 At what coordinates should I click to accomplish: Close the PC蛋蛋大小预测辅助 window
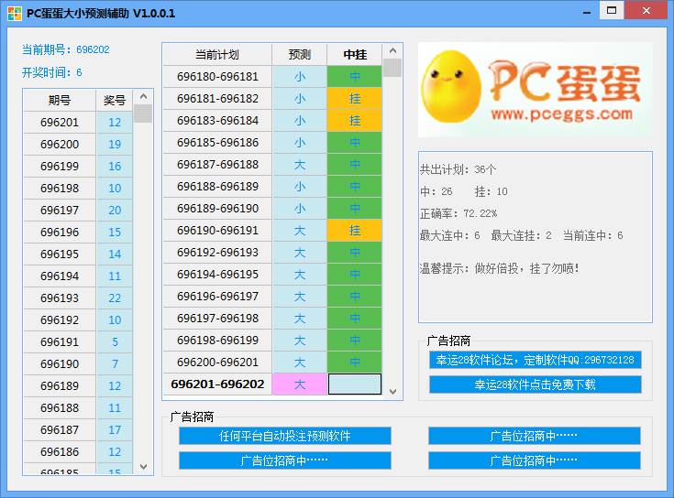click(646, 10)
